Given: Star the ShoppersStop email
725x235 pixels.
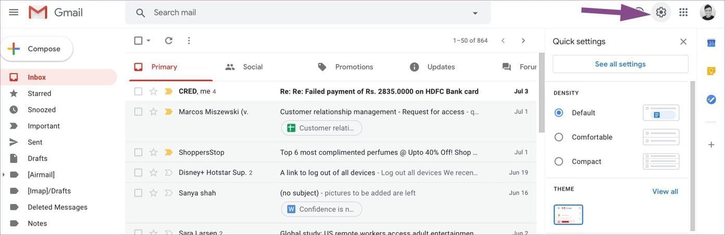Looking at the screenshot, I should coord(153,152).
